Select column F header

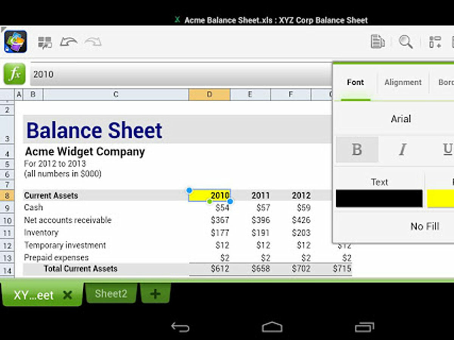[x=291, y=94]
